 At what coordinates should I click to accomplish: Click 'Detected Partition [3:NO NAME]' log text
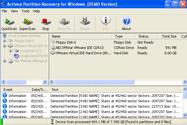coord(75,106)
